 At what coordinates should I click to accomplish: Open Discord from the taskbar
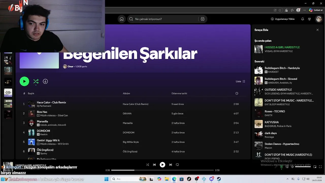coord(212,179)
